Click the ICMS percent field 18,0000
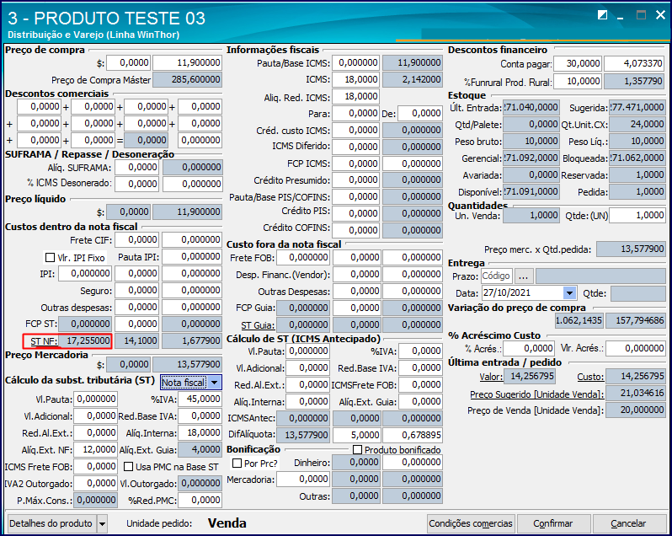This screenshot has height=536, width=672. point(355,79)
